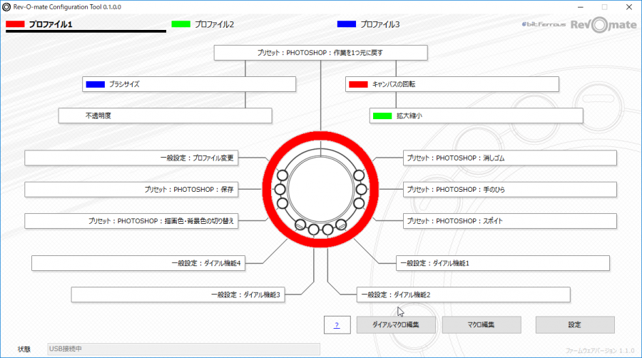Select the 一般設定:ダイアル機能2 box
The image size is (642, 358).
click(x=464, y=295)
